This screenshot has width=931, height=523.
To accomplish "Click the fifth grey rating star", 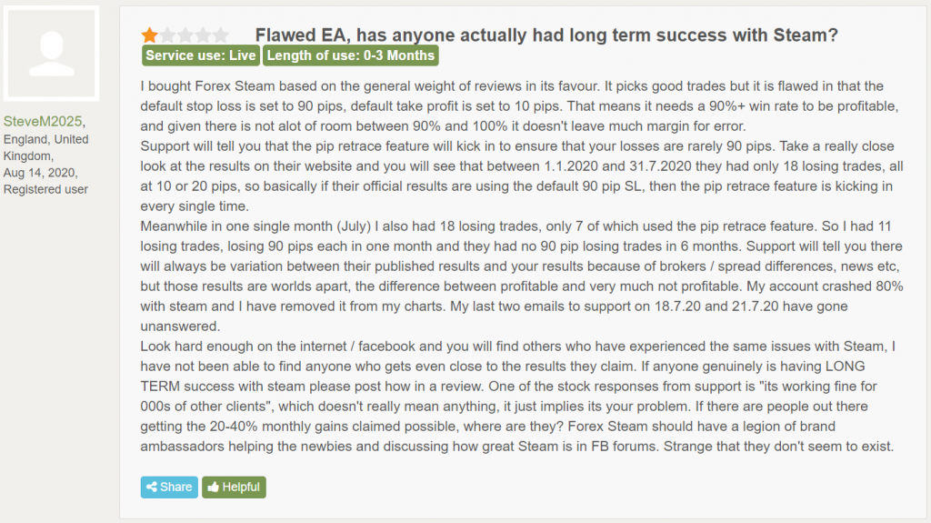I will click(222, 35).
